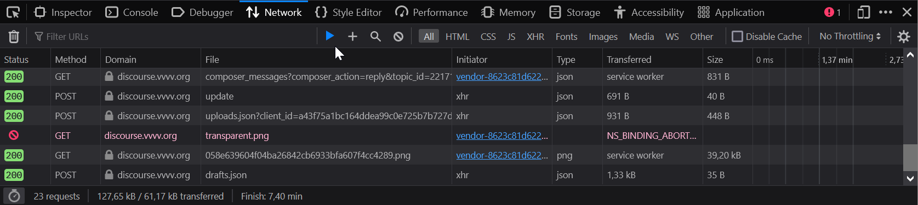
Task: Sort by the Domain column header
Action: coord(151,59)
